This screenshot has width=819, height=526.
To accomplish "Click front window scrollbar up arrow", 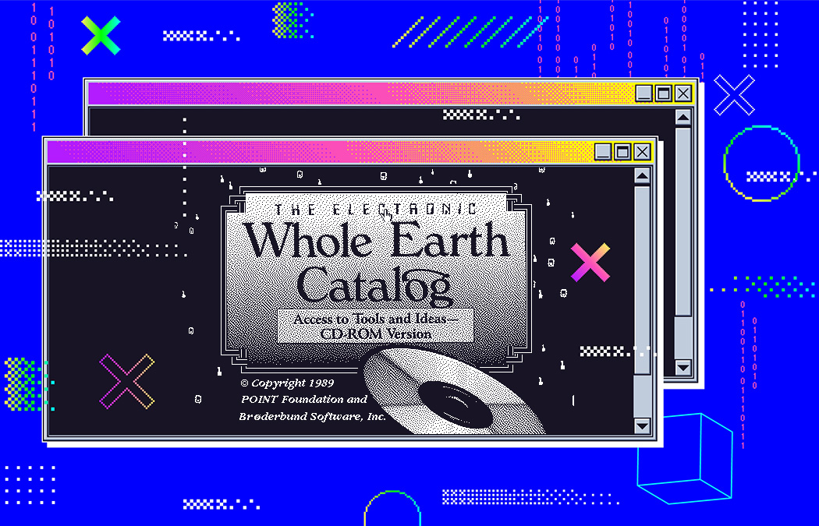I will [643, 176].
